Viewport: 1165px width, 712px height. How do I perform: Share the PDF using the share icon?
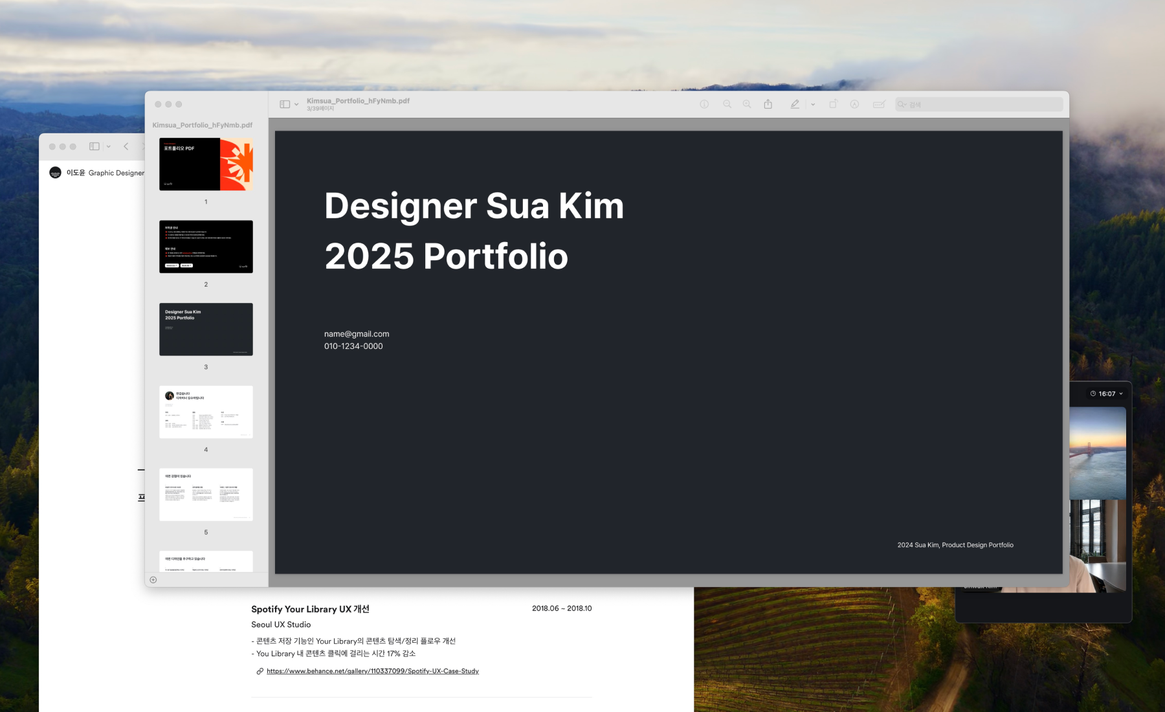click(x=768, y=104)
